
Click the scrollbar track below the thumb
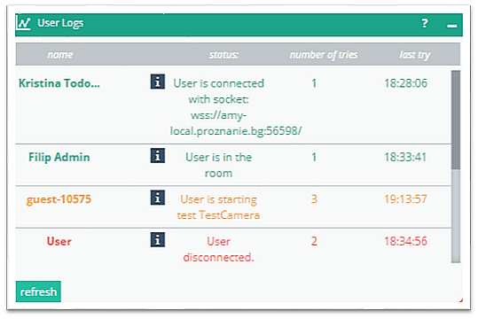tap(456, 215)
